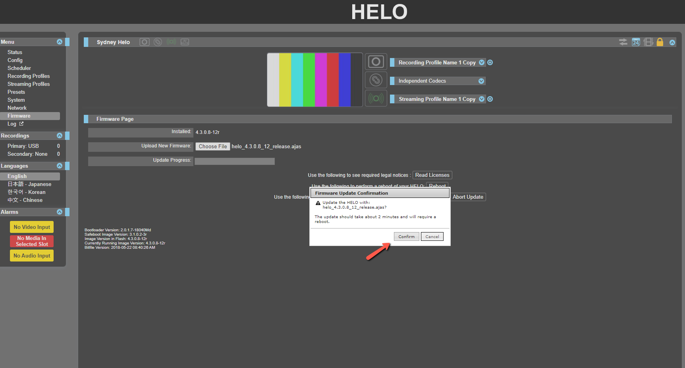The width and height of the screenshot is (685, 368).
Task: Click the large Record button beside preview
Action: [x=376, y=62]
